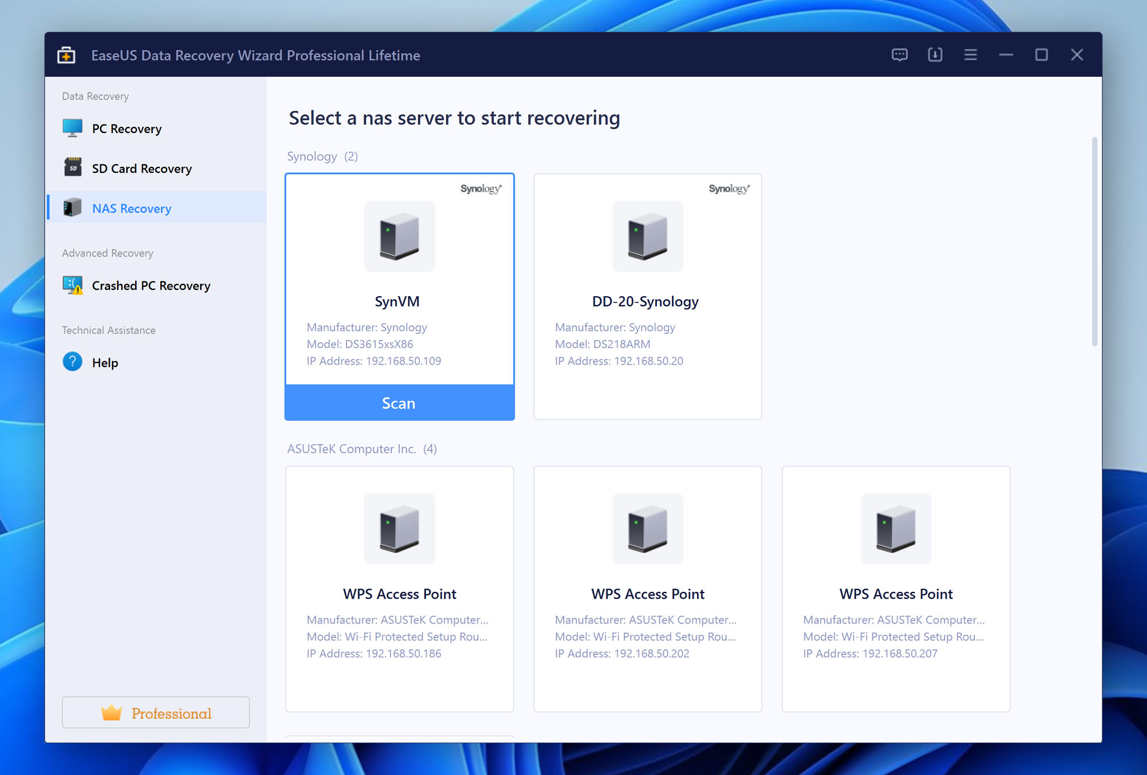This screenshot has width=1147, height=775.
Task: Click Model: DS3615xsX86 text
Action: tap(360, 344)
